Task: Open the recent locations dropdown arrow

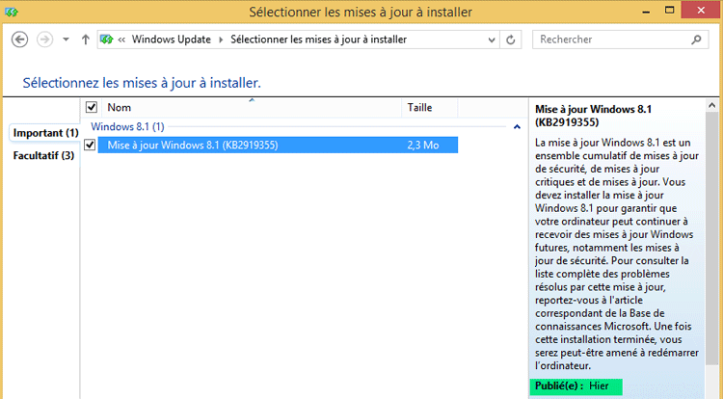Action: coord(66,40)
